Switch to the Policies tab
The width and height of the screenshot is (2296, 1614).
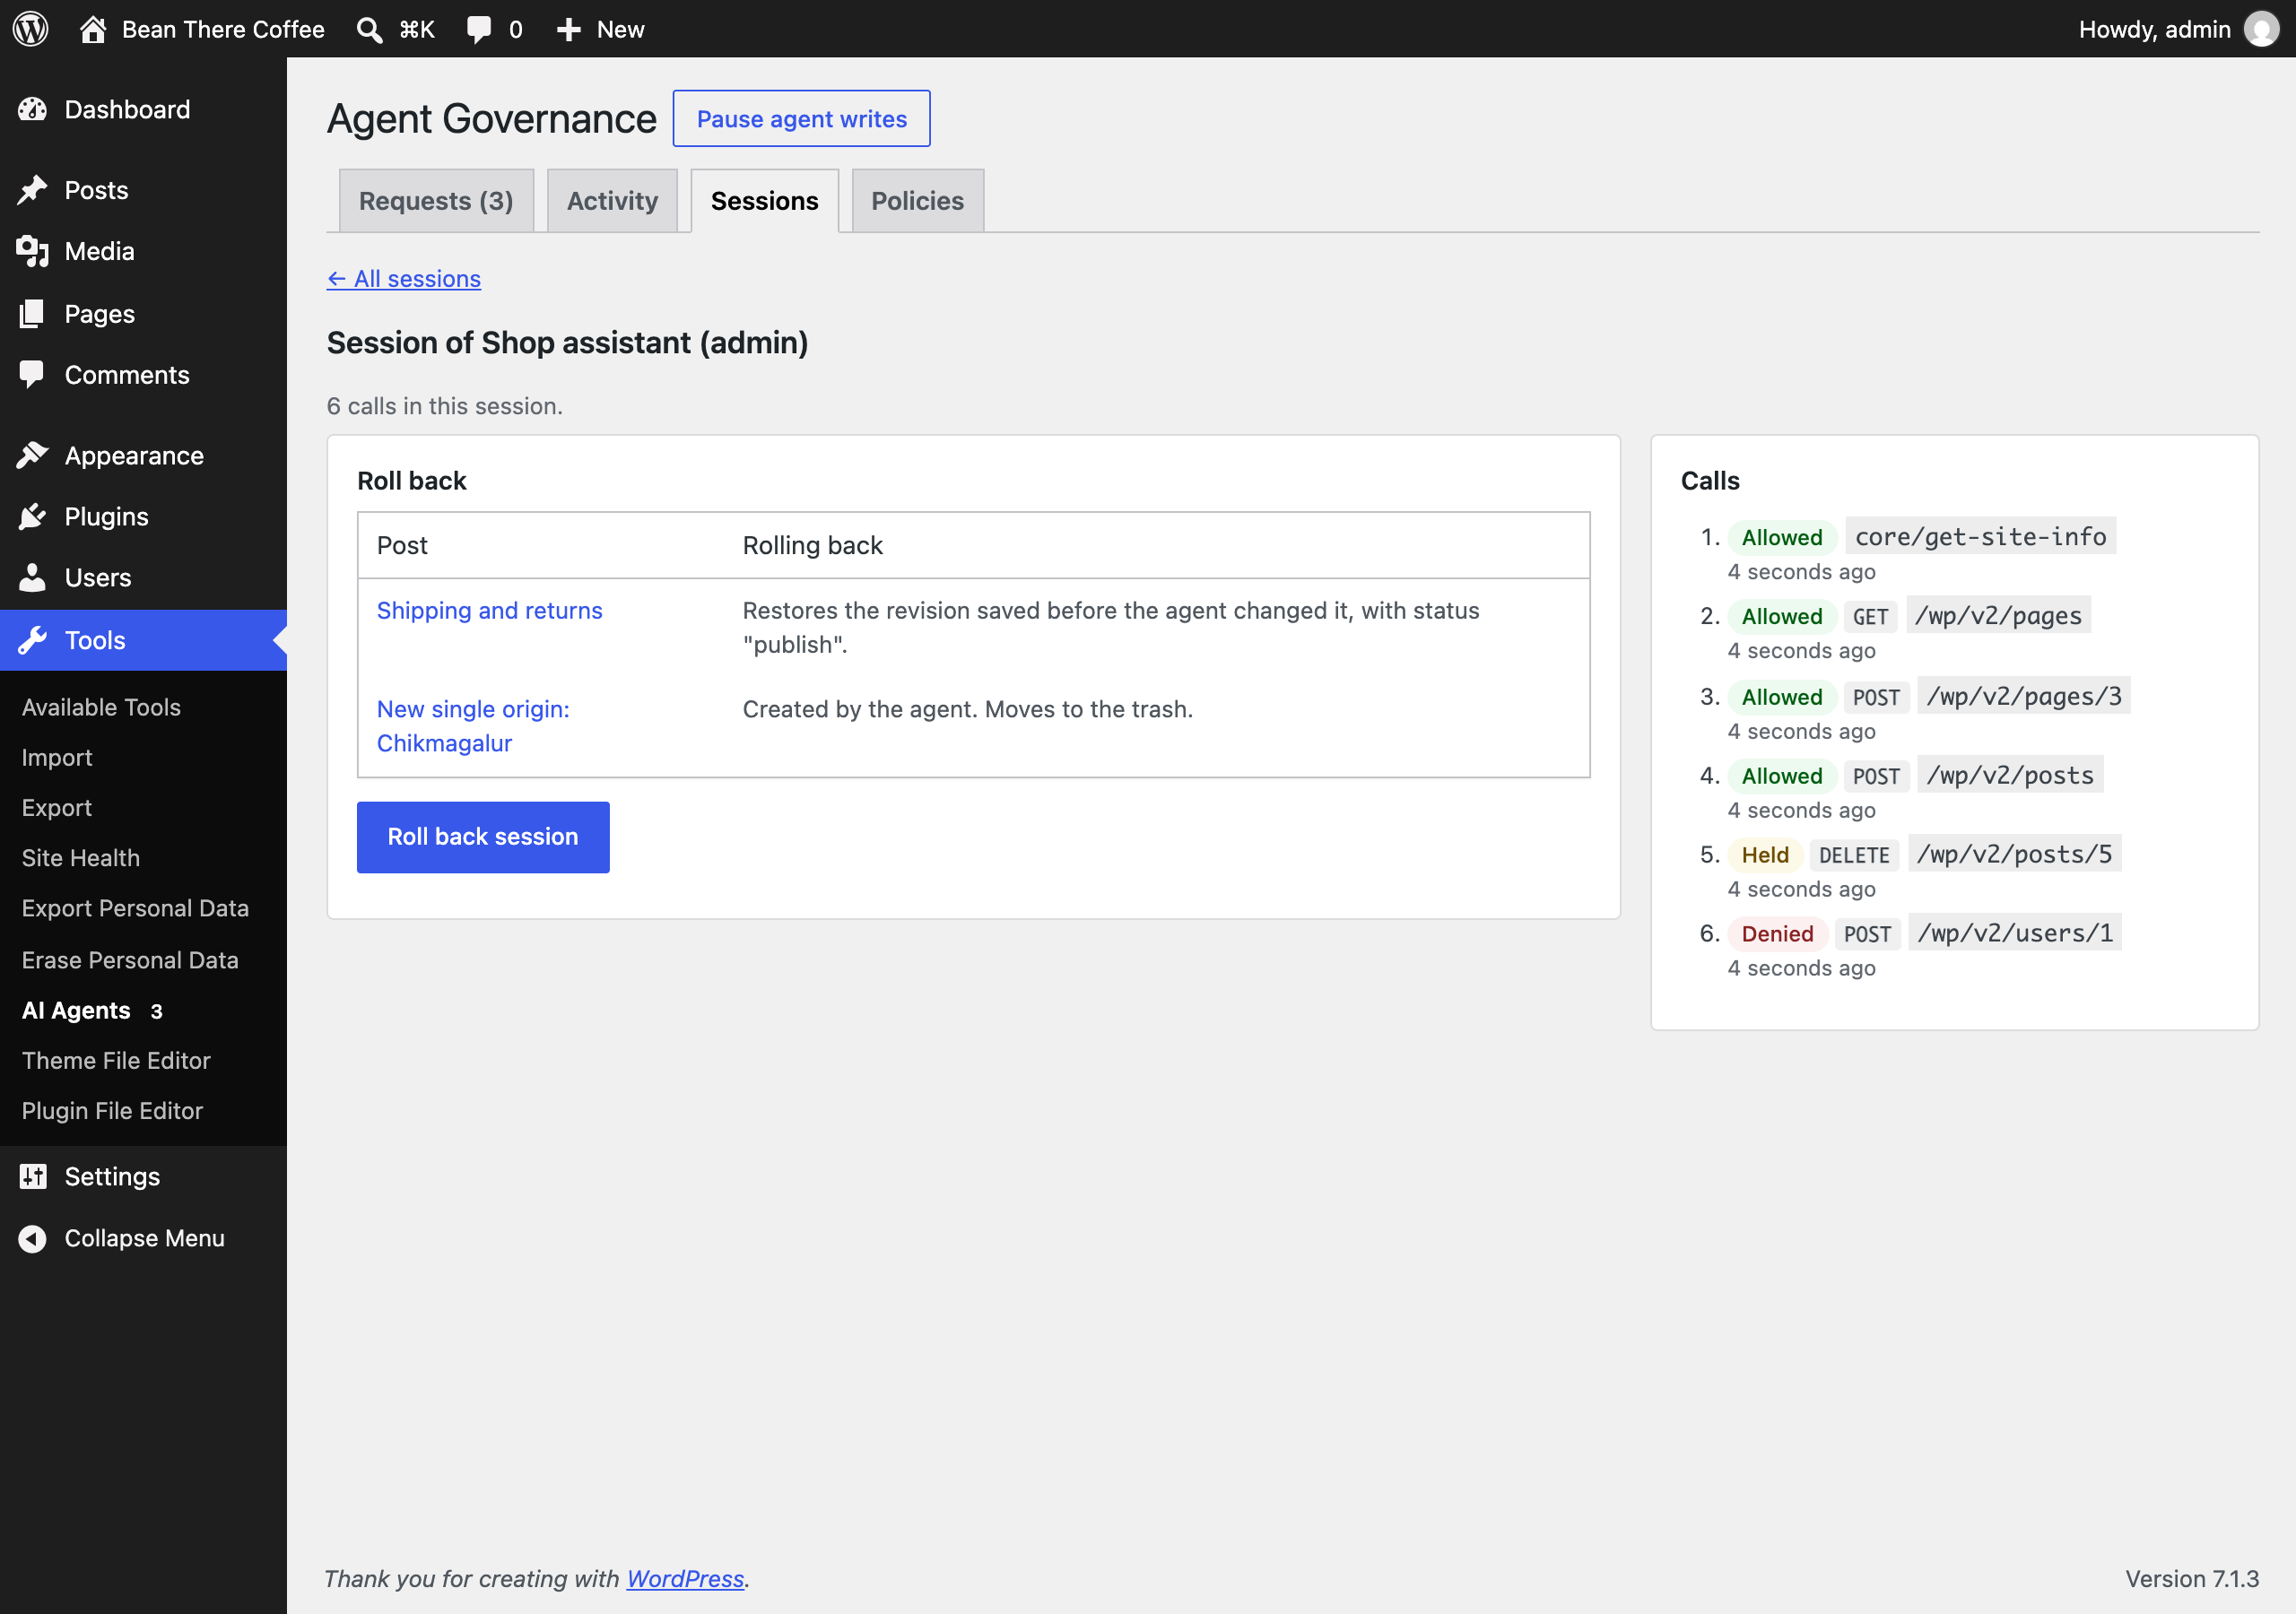[917, 201]
